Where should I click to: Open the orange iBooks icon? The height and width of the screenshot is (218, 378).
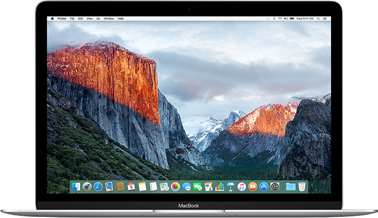[253, 187]
